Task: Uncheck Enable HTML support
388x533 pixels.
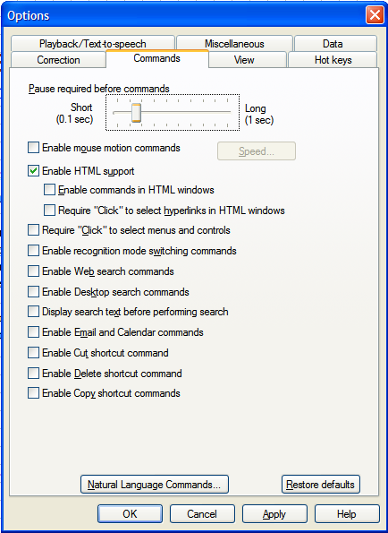Action: [x=33, y=171]
